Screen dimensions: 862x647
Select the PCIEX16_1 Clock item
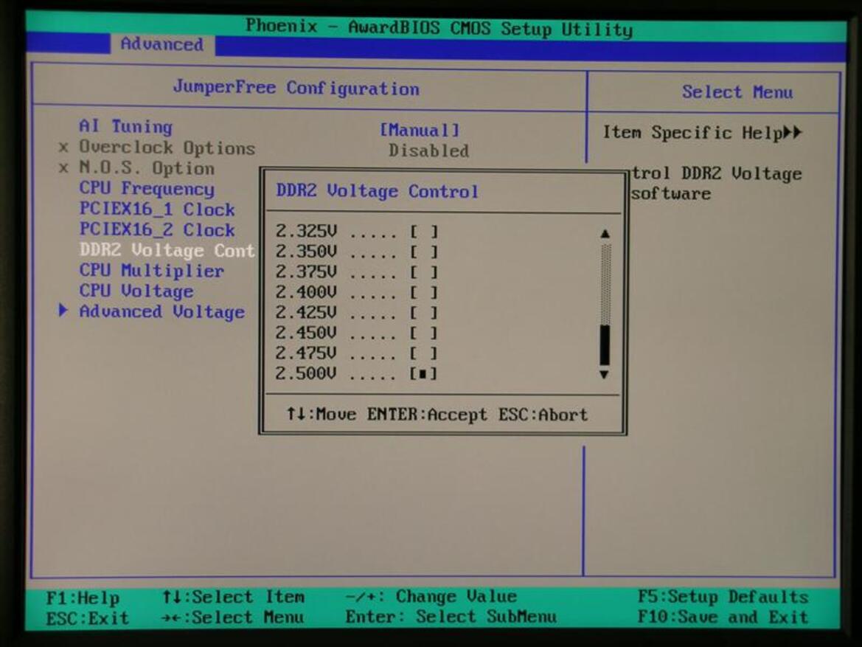click(x=157, y=210)
